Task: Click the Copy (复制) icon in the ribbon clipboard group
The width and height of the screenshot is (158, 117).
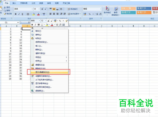Action: click(5, 10)
